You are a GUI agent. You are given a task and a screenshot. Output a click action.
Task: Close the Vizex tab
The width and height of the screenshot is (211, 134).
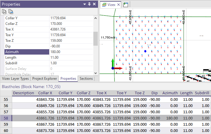point(118,4)
